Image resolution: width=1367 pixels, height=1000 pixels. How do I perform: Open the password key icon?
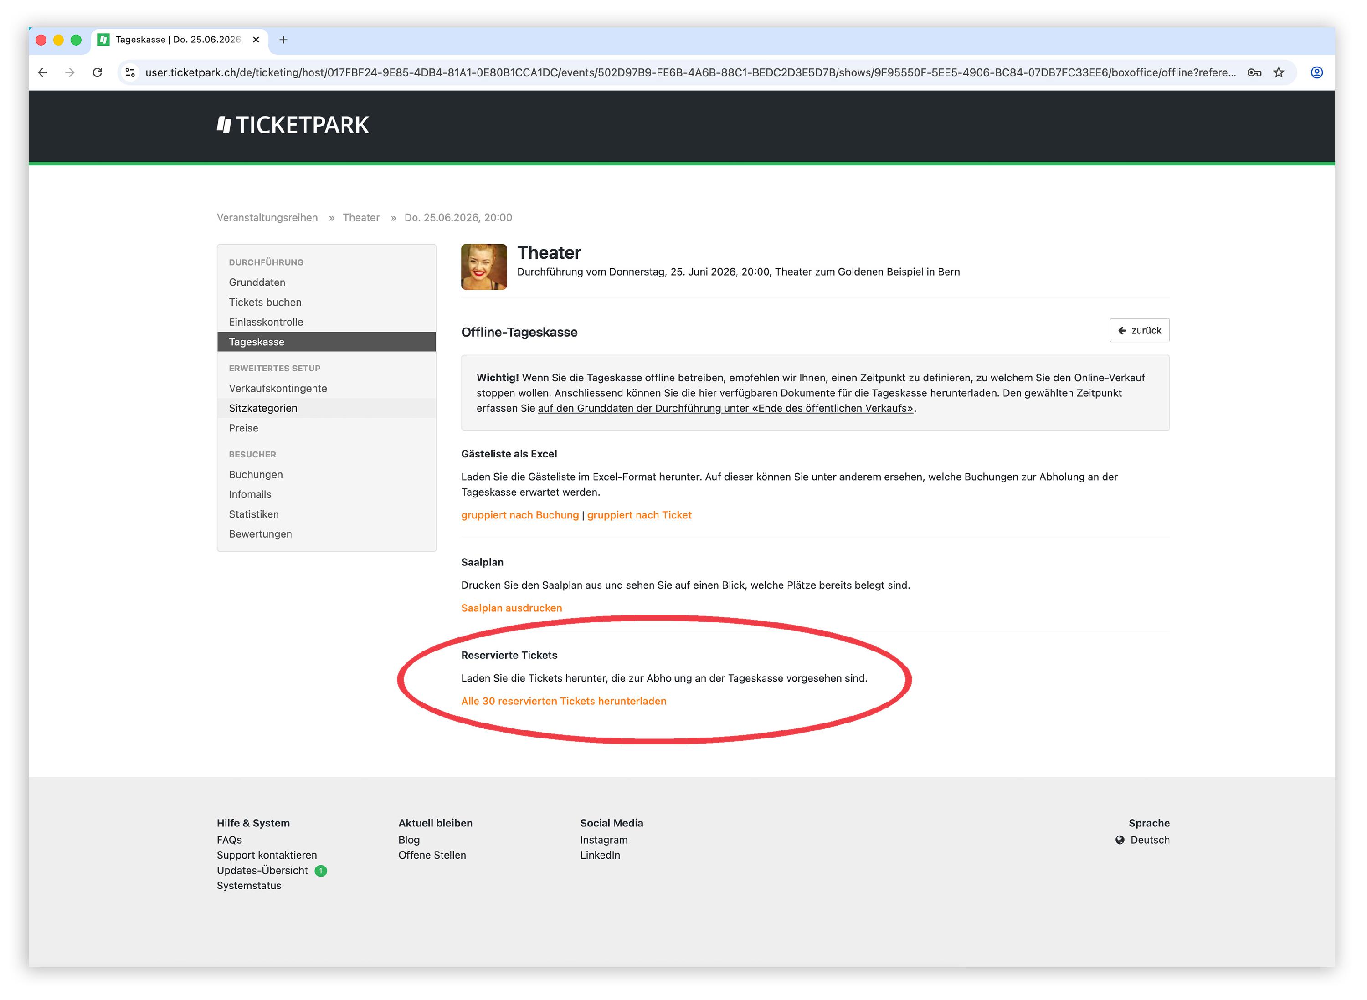pos(1254,72)
